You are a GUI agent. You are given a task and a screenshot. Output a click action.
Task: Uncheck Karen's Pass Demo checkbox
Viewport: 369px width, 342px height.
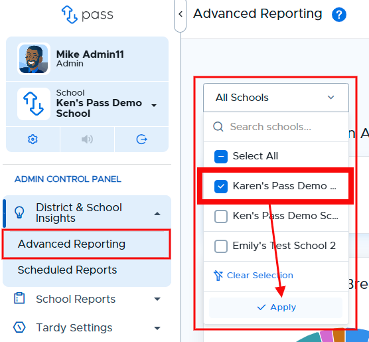coord(221,186)
